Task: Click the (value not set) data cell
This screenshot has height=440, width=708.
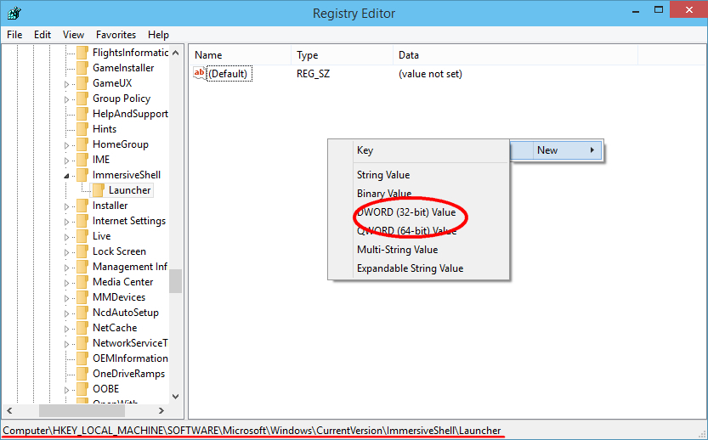Action: (x=430, y=74)
